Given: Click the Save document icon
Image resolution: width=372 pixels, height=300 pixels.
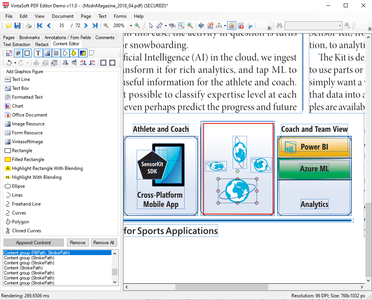Looking at the screenshot, I should tap(17, 26).
